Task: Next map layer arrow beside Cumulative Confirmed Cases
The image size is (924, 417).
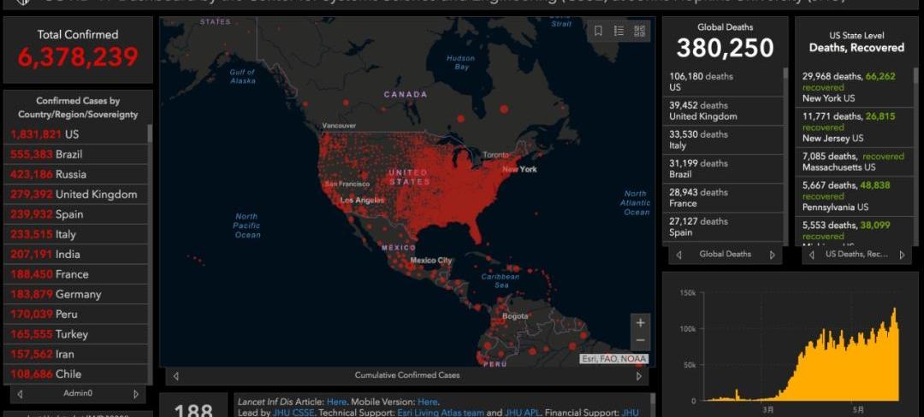Action: [639, 376]
